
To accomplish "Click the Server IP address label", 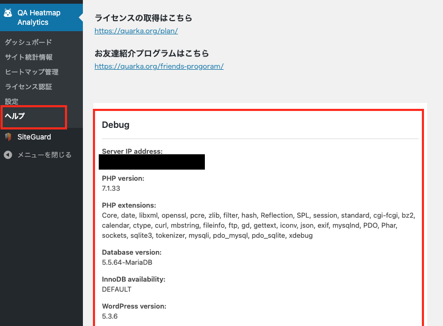I will tap(132, 151).
